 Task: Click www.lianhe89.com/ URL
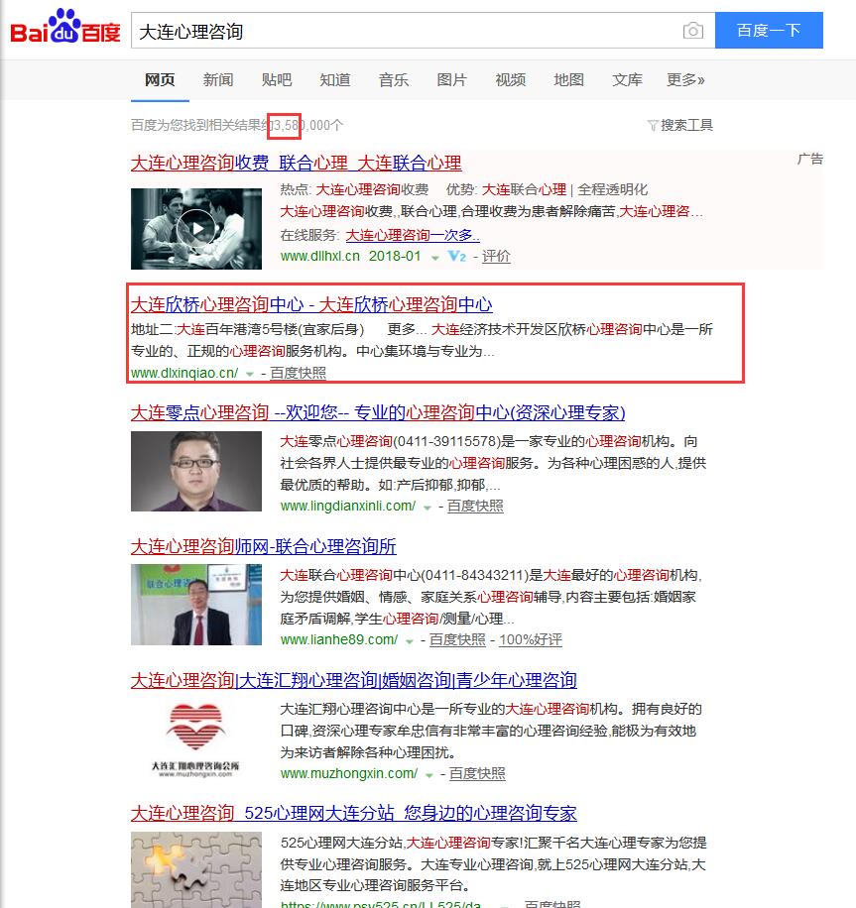pyautogui.click(x=339, y=639)
